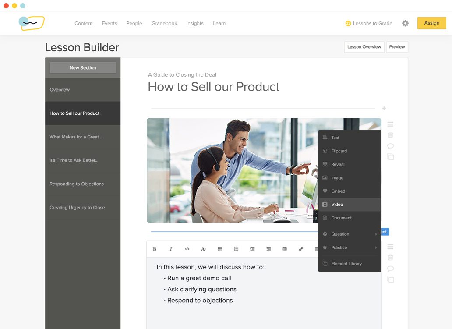452x329 pixels.
Task: Select Reveal in the add-element menu
Action: pyautogui.click(x=350, y=164)
